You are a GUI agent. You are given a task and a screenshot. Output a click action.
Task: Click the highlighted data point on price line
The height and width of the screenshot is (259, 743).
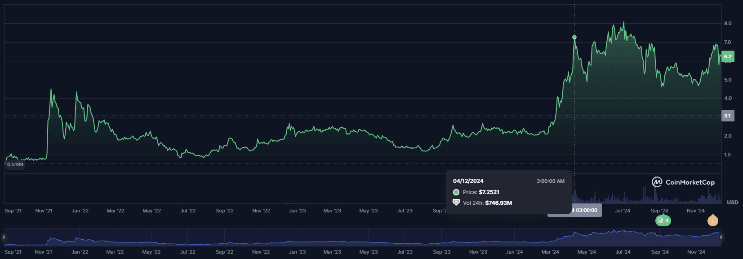click(x=574, y=38)
